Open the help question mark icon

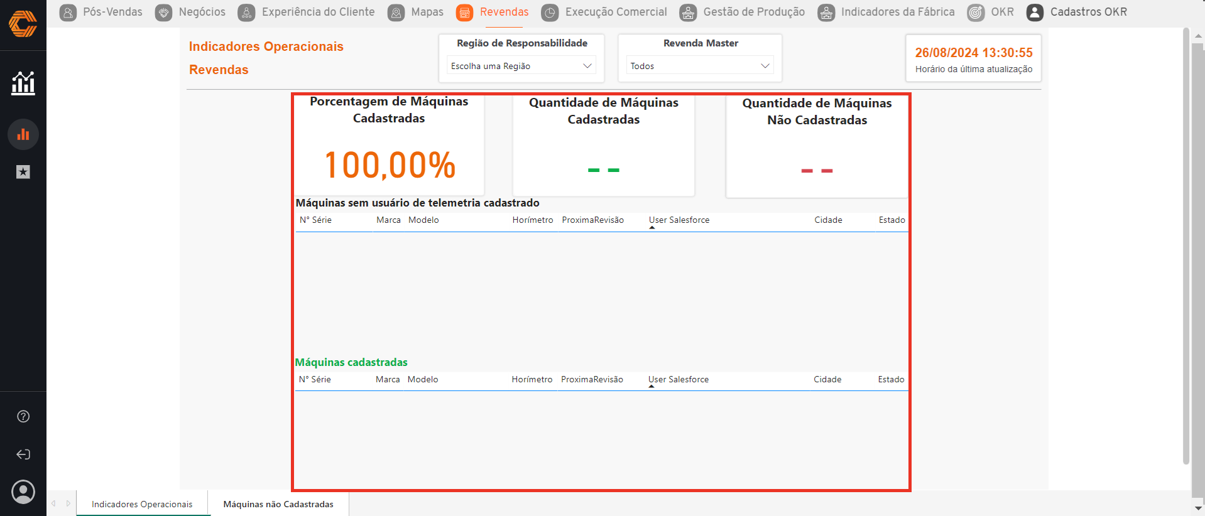coord(23,416)
